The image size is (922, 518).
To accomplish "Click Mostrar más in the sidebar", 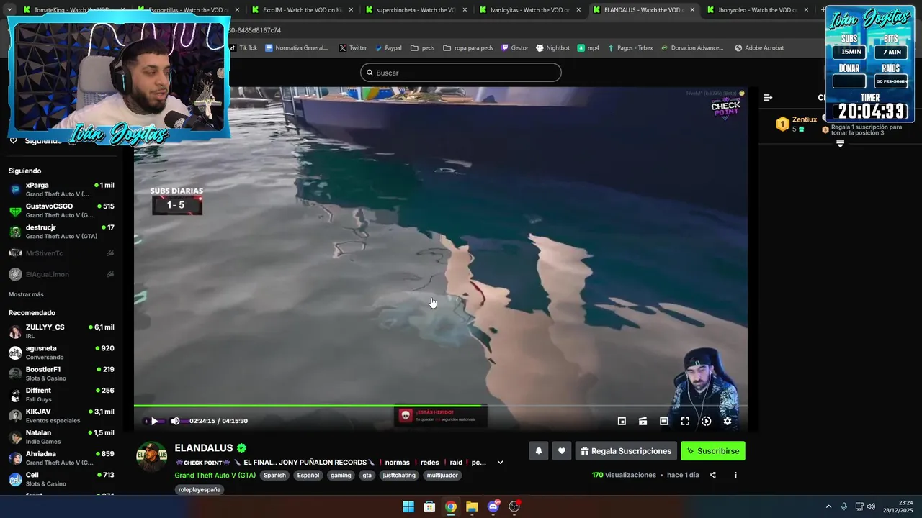I will pos(26,294).
